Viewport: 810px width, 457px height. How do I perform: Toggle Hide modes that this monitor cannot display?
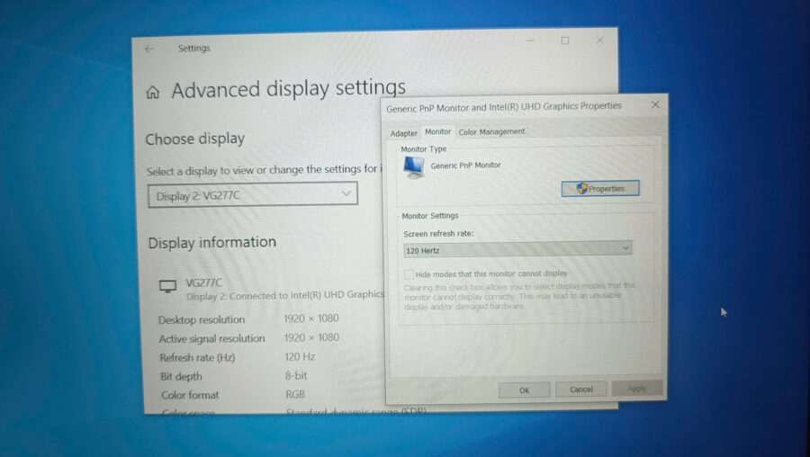tap(409, 273)
